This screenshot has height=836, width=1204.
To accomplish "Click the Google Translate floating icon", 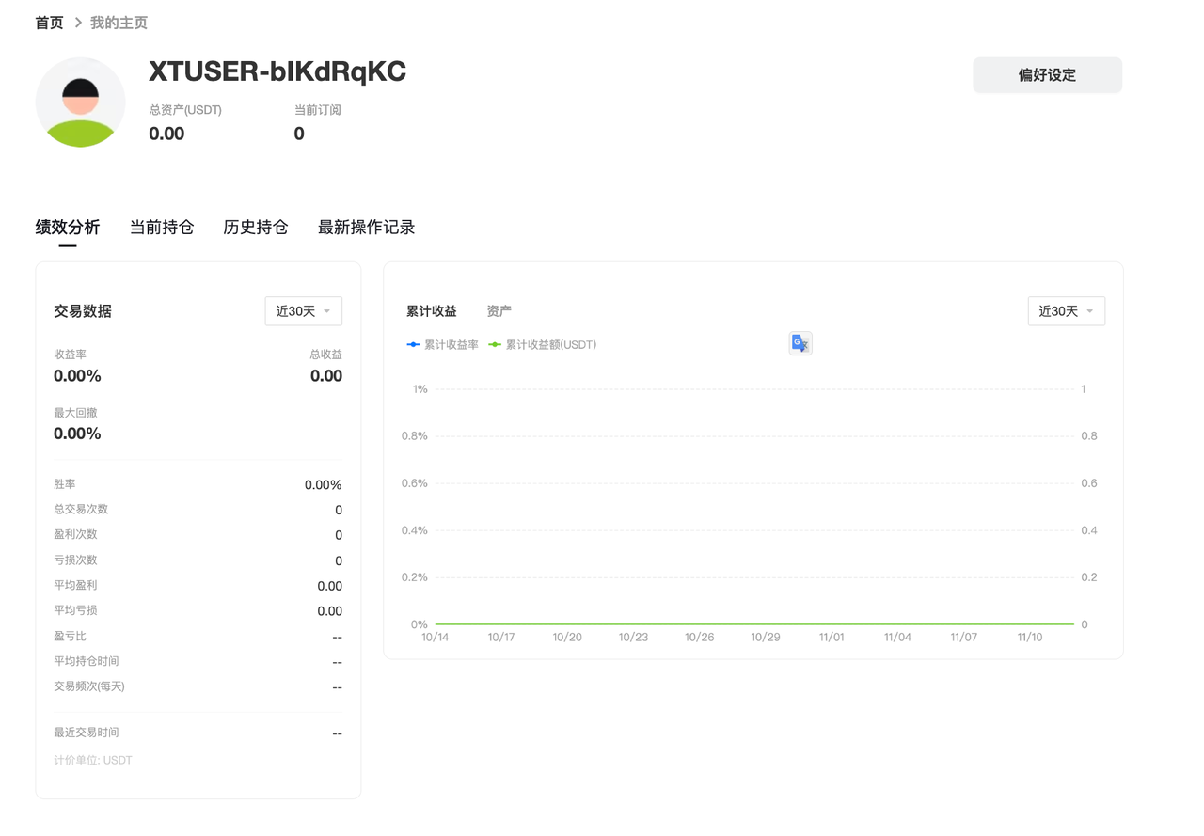I will 800,343.
